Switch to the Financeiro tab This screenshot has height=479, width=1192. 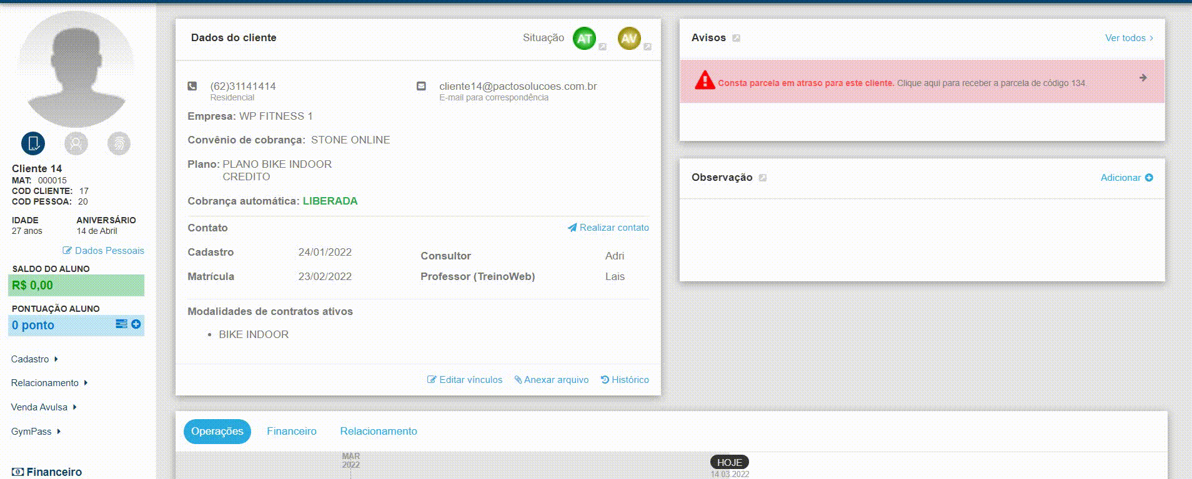pyautogui.click(x=292, y=432)
